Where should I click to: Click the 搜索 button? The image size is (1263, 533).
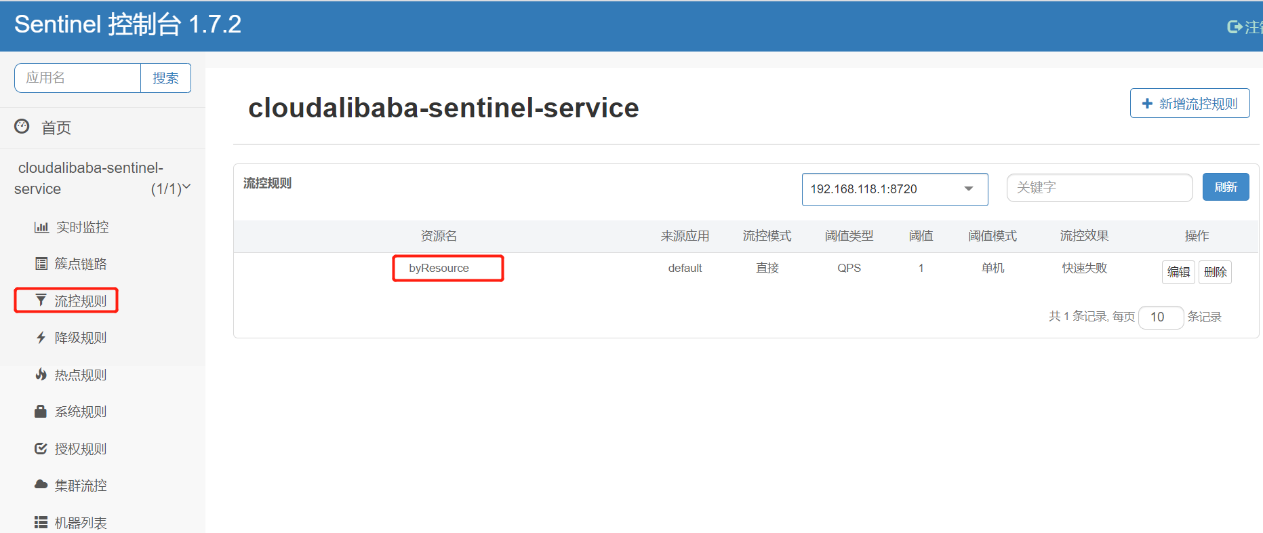(165, 78)
